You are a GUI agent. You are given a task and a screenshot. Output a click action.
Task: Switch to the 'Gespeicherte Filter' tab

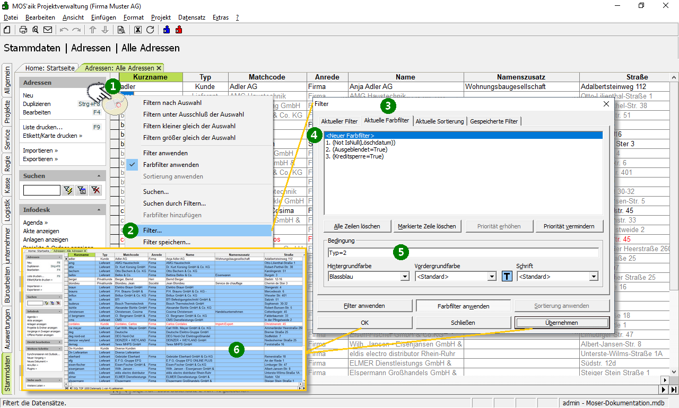coord(493,121)
